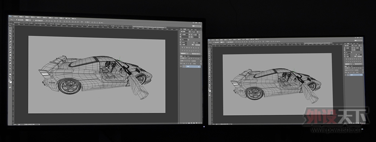Open Auto-Select target dropdown on the larger monitor
The width and height of the screenshot is (376, 142).
pos(28,20)
